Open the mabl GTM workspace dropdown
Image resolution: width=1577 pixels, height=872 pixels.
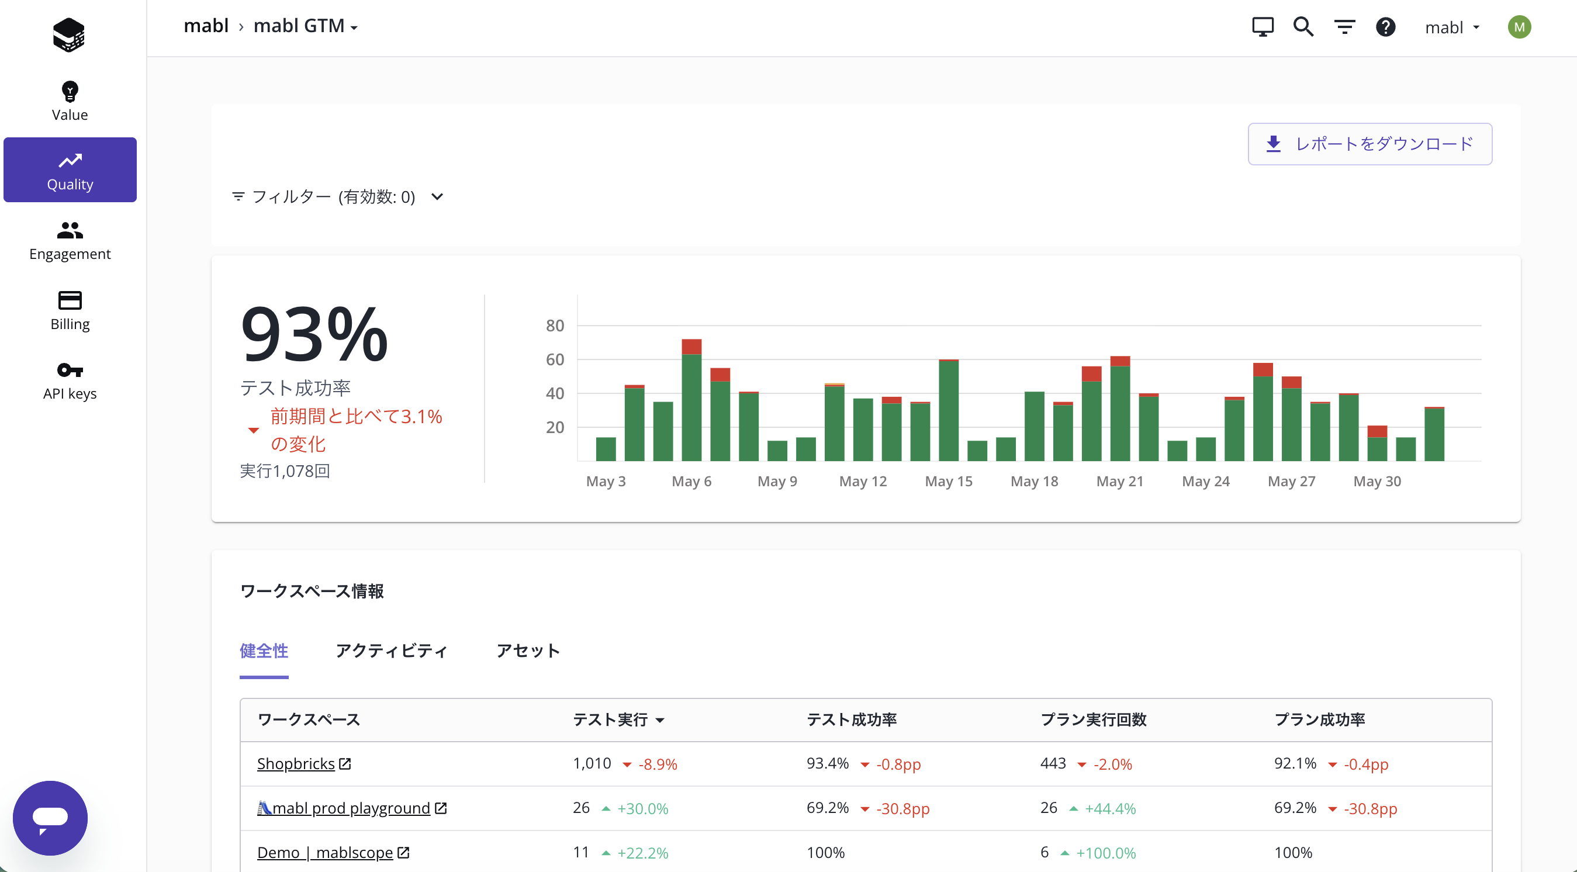[x=306, y=26]
